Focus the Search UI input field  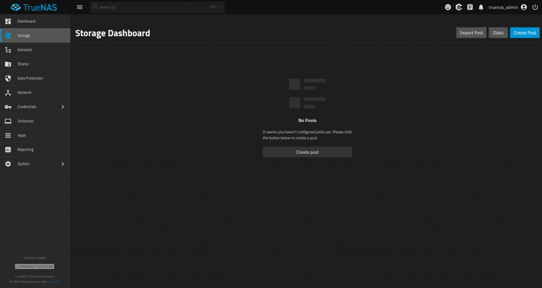tap(148, 7)
